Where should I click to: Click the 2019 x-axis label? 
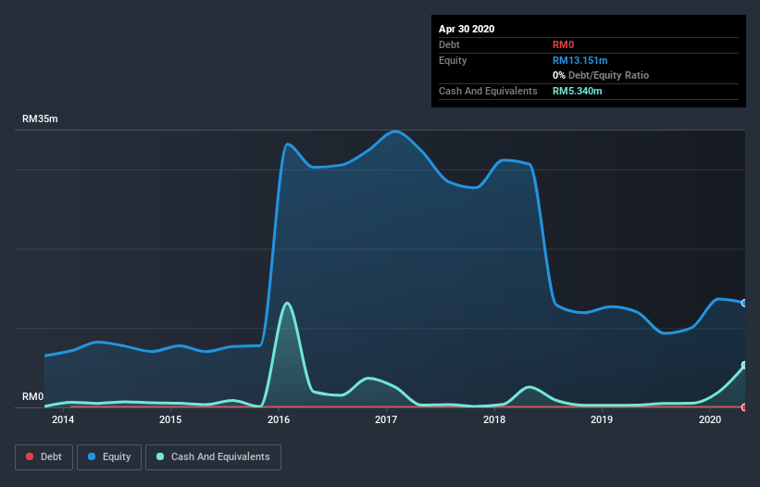tap(602, 419)
